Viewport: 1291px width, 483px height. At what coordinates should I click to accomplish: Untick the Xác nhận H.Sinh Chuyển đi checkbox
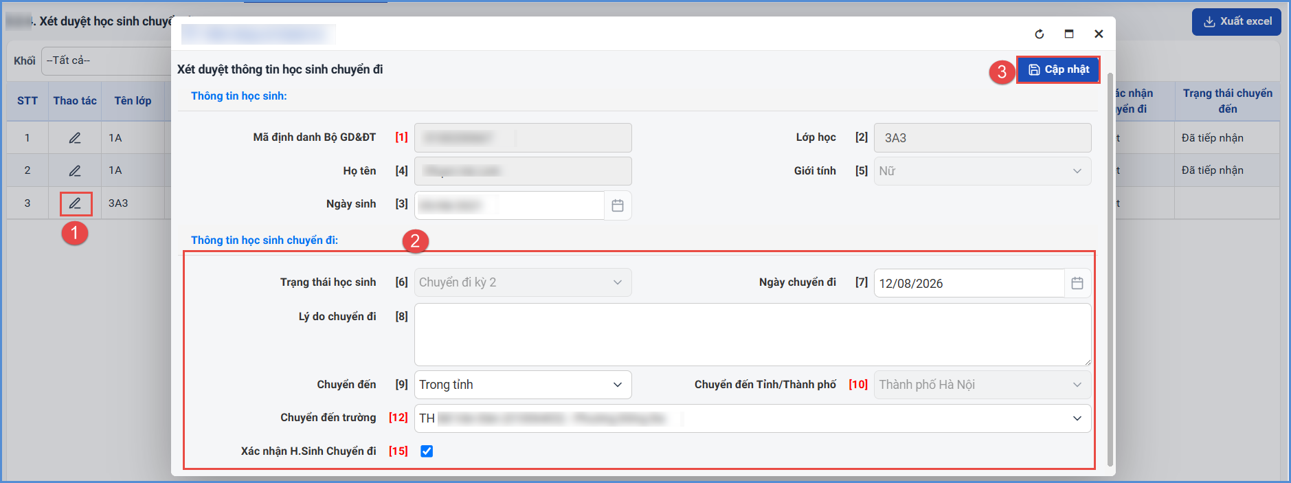pyautogui.click(x=427, y=451)
